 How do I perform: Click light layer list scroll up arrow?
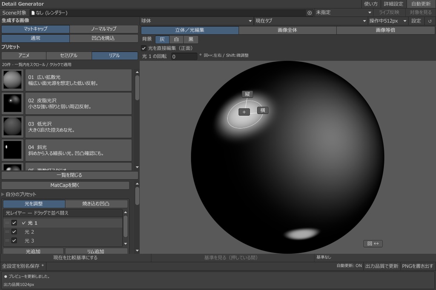[126, 212]
